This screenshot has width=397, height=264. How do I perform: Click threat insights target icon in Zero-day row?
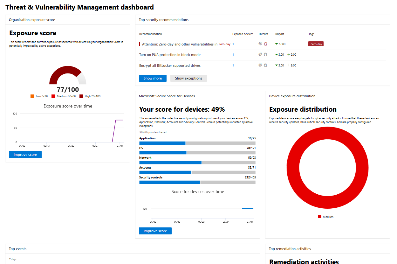coord(260,44)
